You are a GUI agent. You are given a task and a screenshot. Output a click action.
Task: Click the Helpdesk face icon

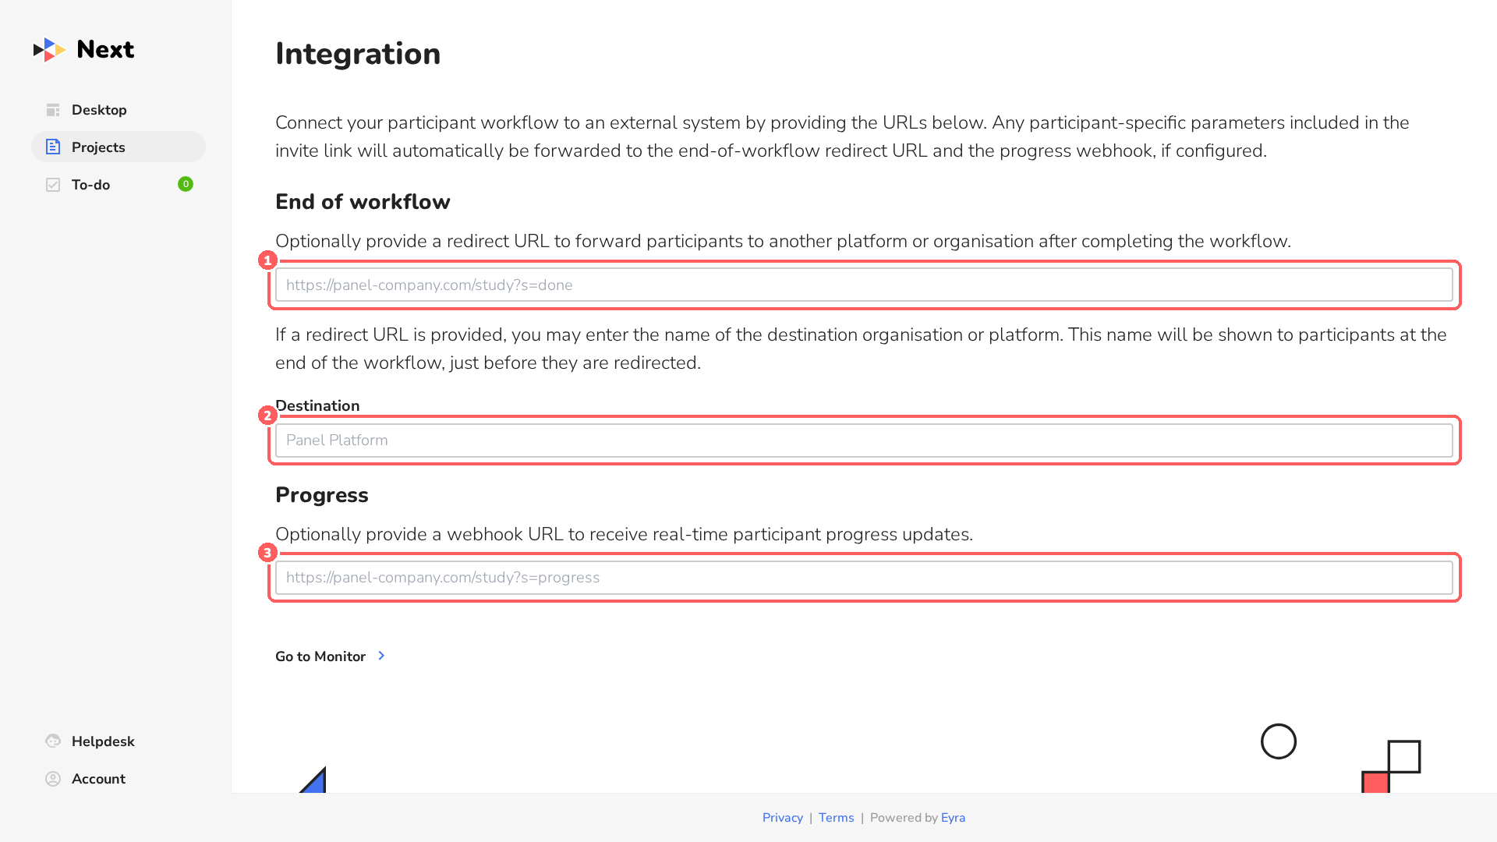pos(53,741)
